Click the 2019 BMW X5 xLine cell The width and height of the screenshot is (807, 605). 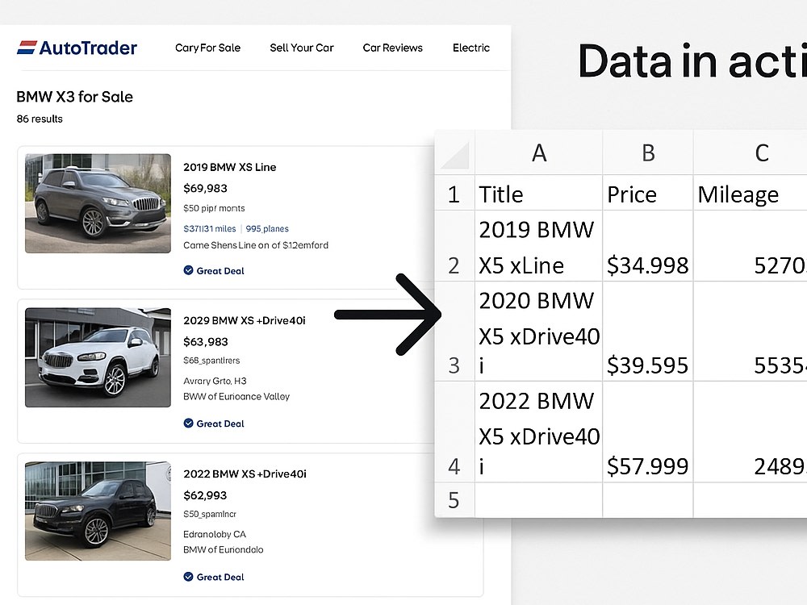538,246
